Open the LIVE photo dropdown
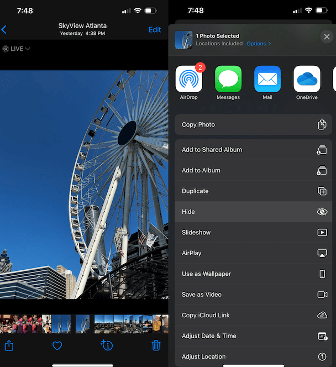 pos(17,49)
